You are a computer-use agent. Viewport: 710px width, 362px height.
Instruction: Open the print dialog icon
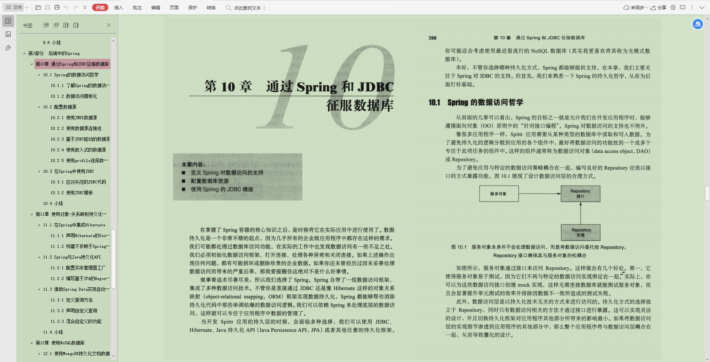point(57,7)
